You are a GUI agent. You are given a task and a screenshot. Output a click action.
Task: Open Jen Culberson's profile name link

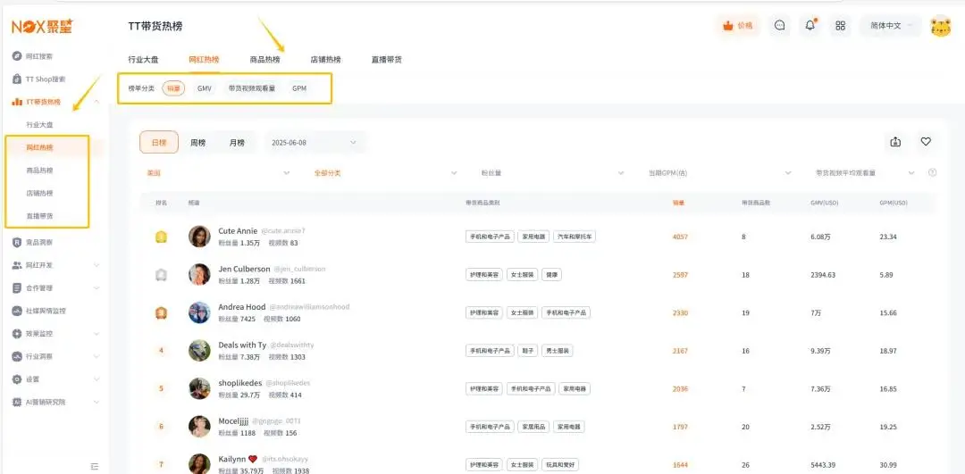[244, 269]
